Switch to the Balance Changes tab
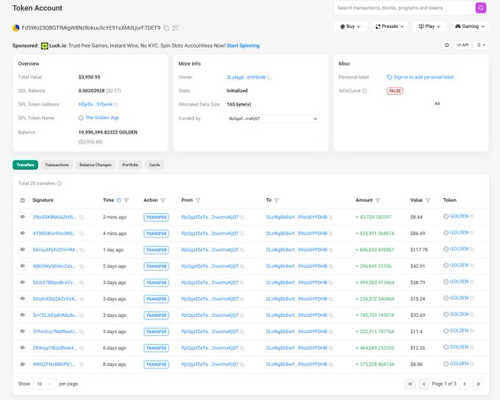This screenshot has height=400, width=500. [96, 165]
